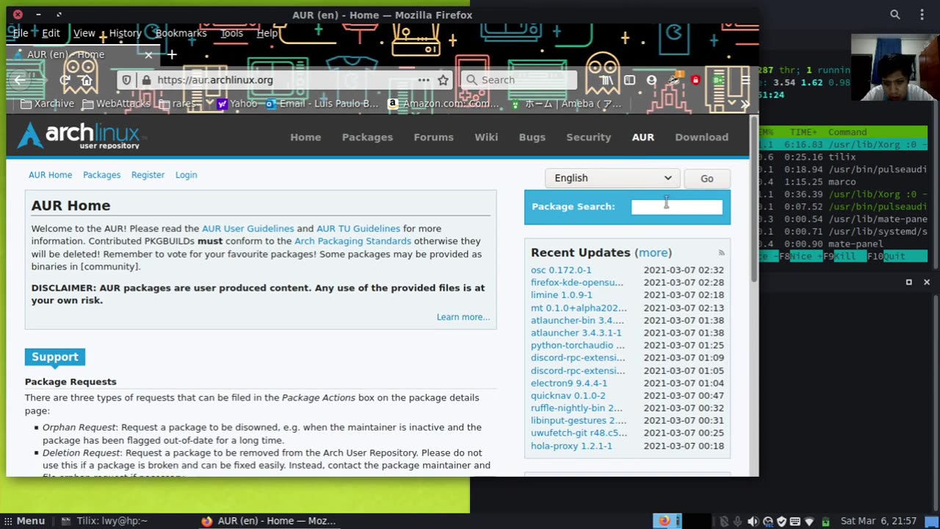Image resolution: width=940 pixels, height=529 pixels.
Task: Open (more) Recent Updates link
Action: pos(653,253)
